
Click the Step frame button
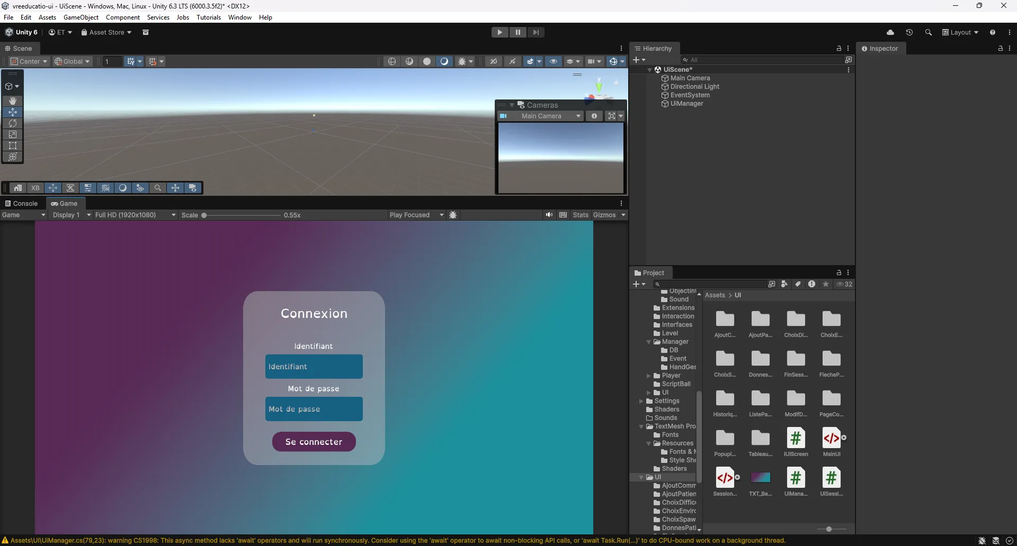pos(536,32)
